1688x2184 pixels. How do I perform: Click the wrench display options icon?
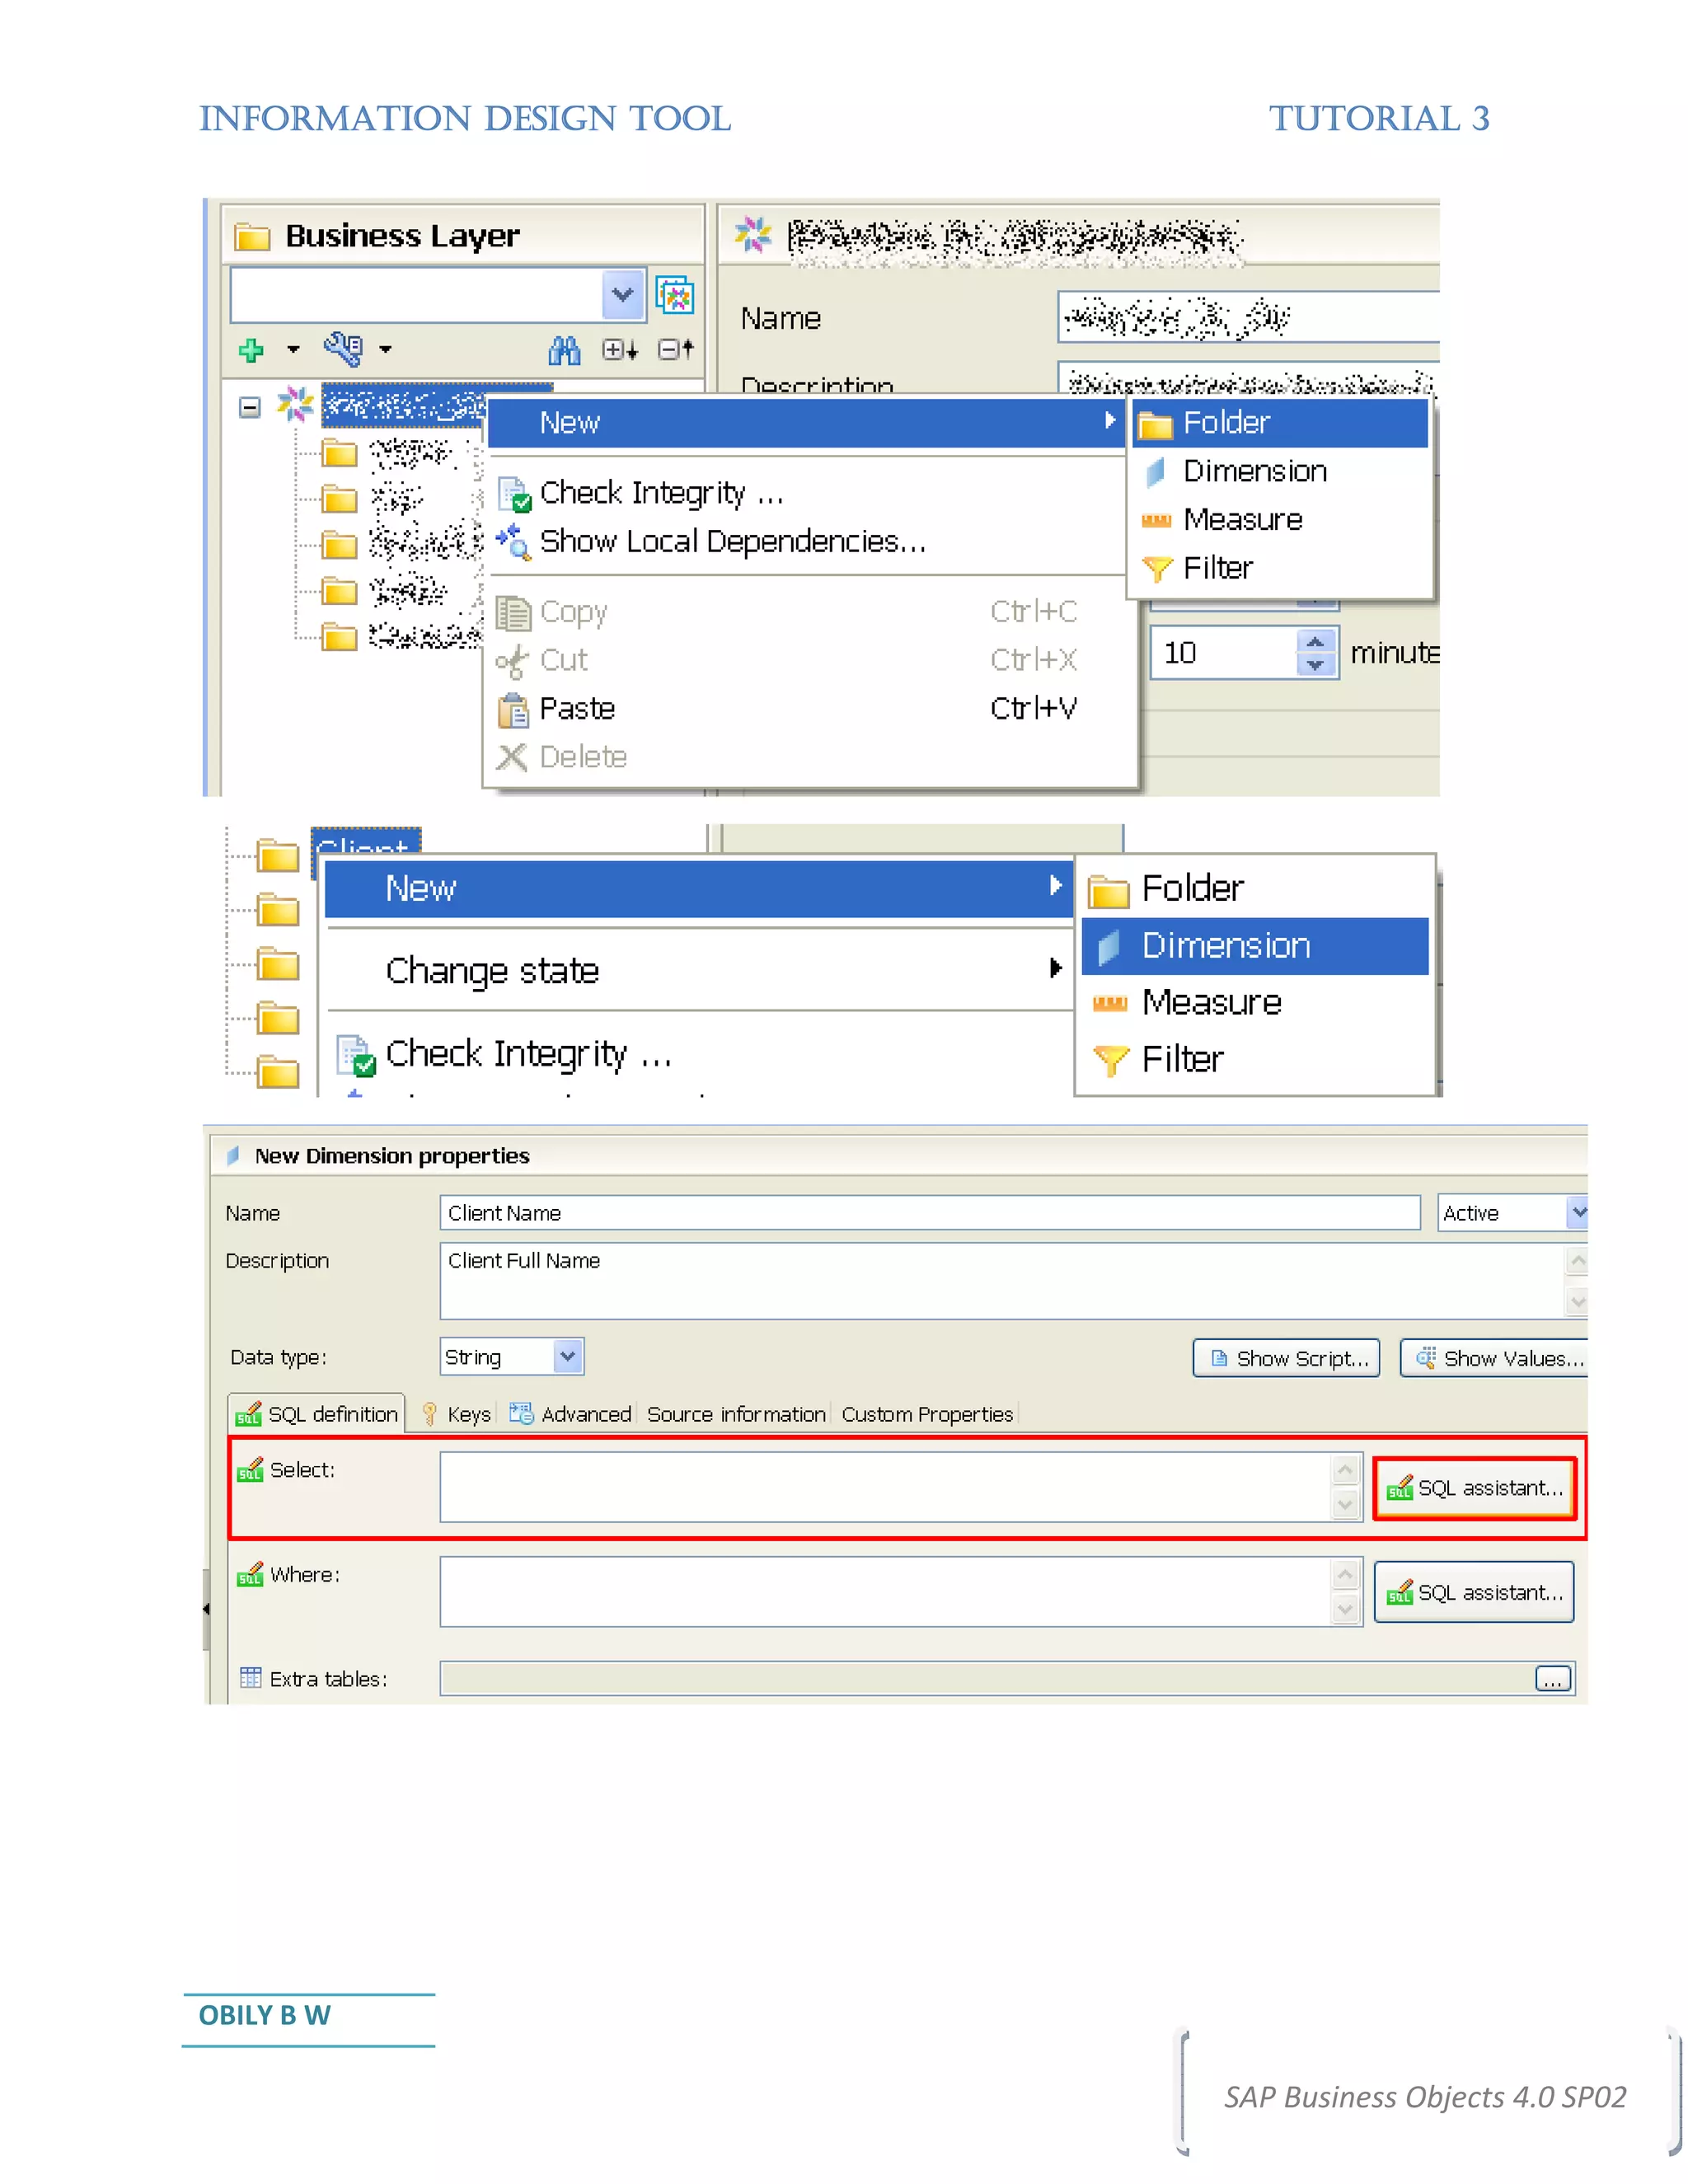click(x=343, y=349)
